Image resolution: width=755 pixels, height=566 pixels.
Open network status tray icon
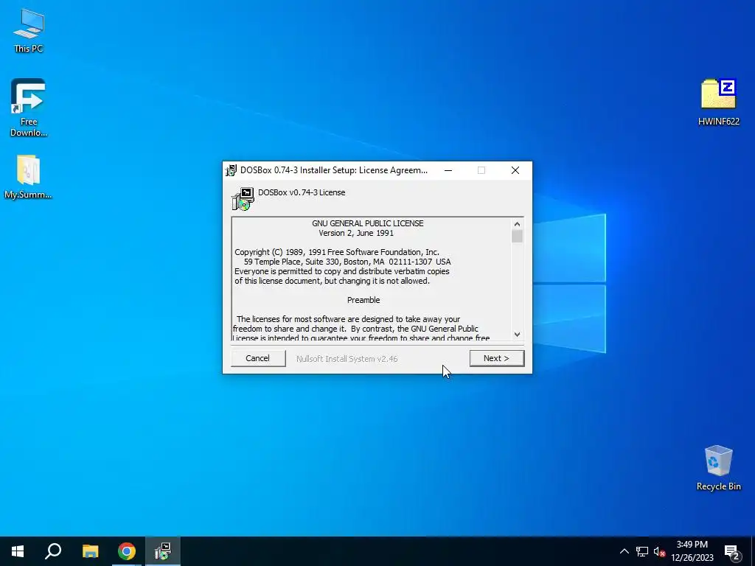coord(642,551)
